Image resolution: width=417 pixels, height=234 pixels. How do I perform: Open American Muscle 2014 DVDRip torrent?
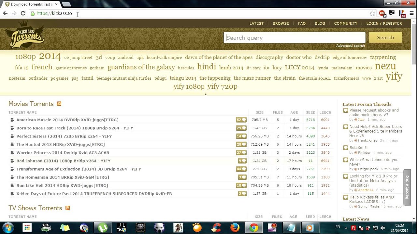[x=67, y=120]
